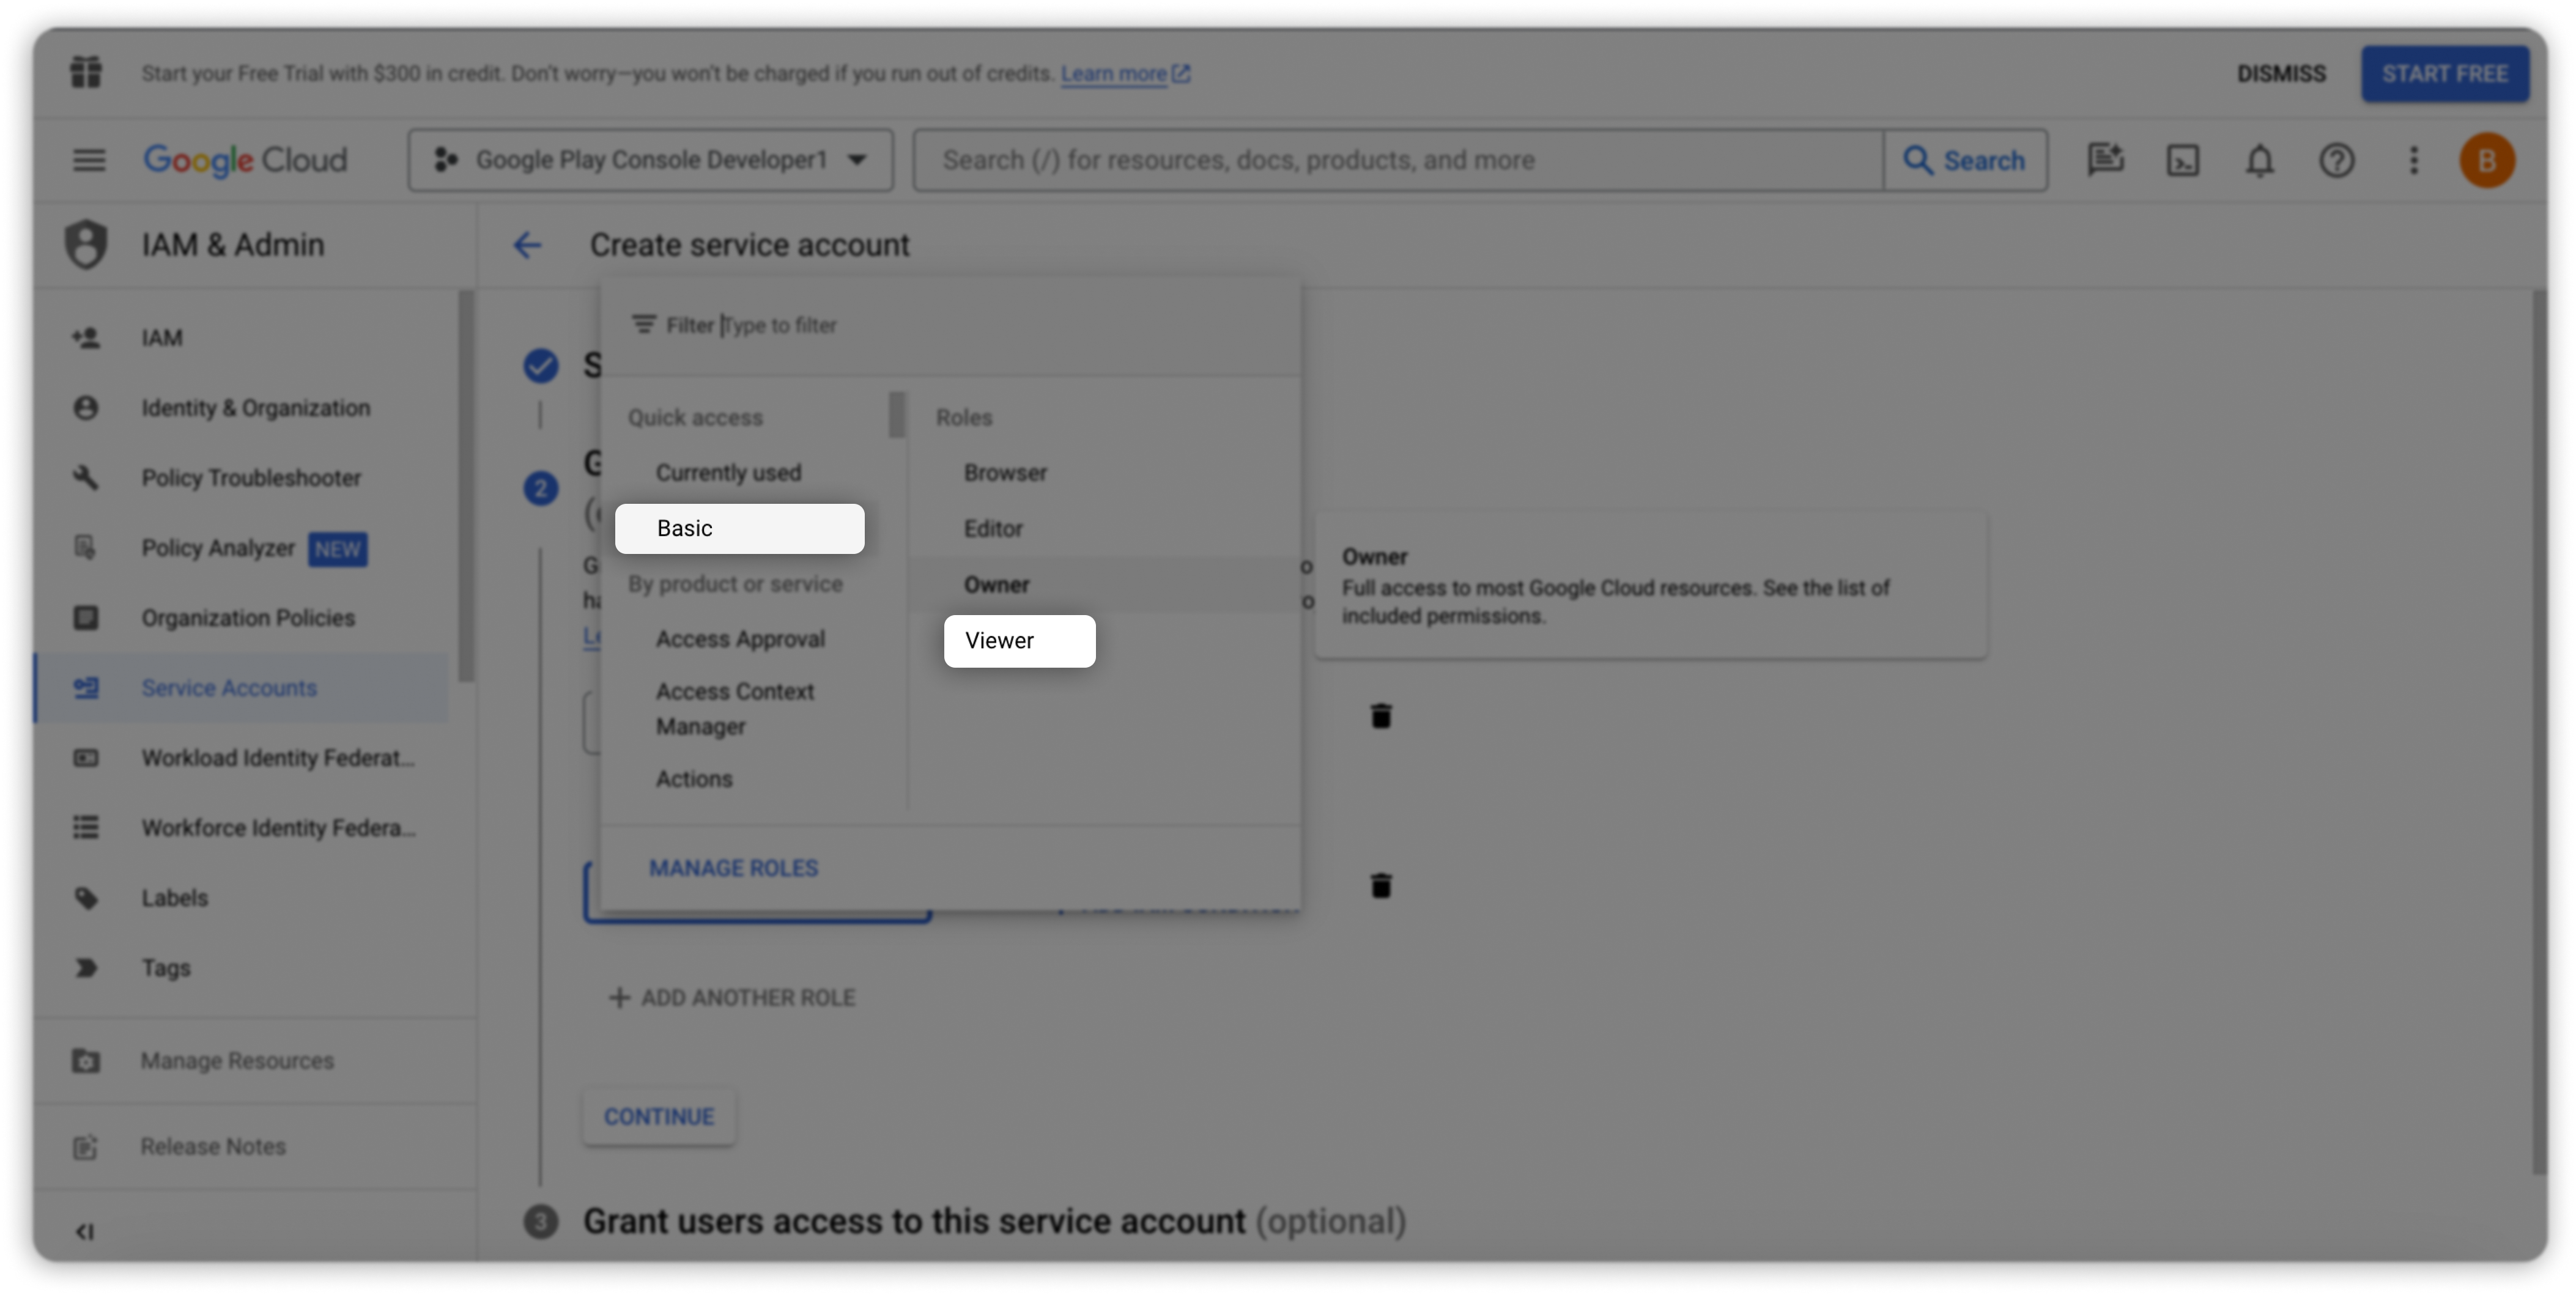The image size is (2576, 1295).
Task: Delete the second role with trash icon
Action: (x=1380, y=886)
